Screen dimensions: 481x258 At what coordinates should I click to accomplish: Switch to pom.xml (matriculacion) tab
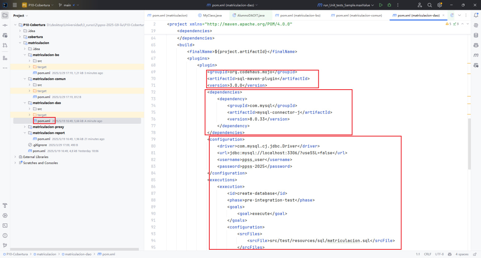pyautogui.click(x=168, y=15)
